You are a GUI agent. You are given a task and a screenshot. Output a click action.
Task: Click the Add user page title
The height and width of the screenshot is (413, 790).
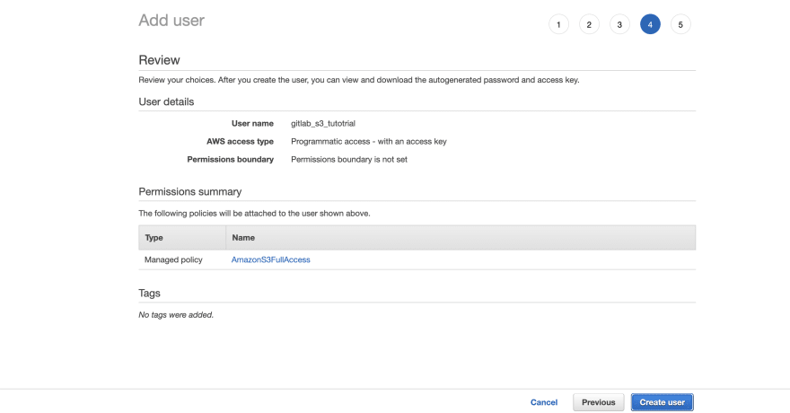point(171,20)
